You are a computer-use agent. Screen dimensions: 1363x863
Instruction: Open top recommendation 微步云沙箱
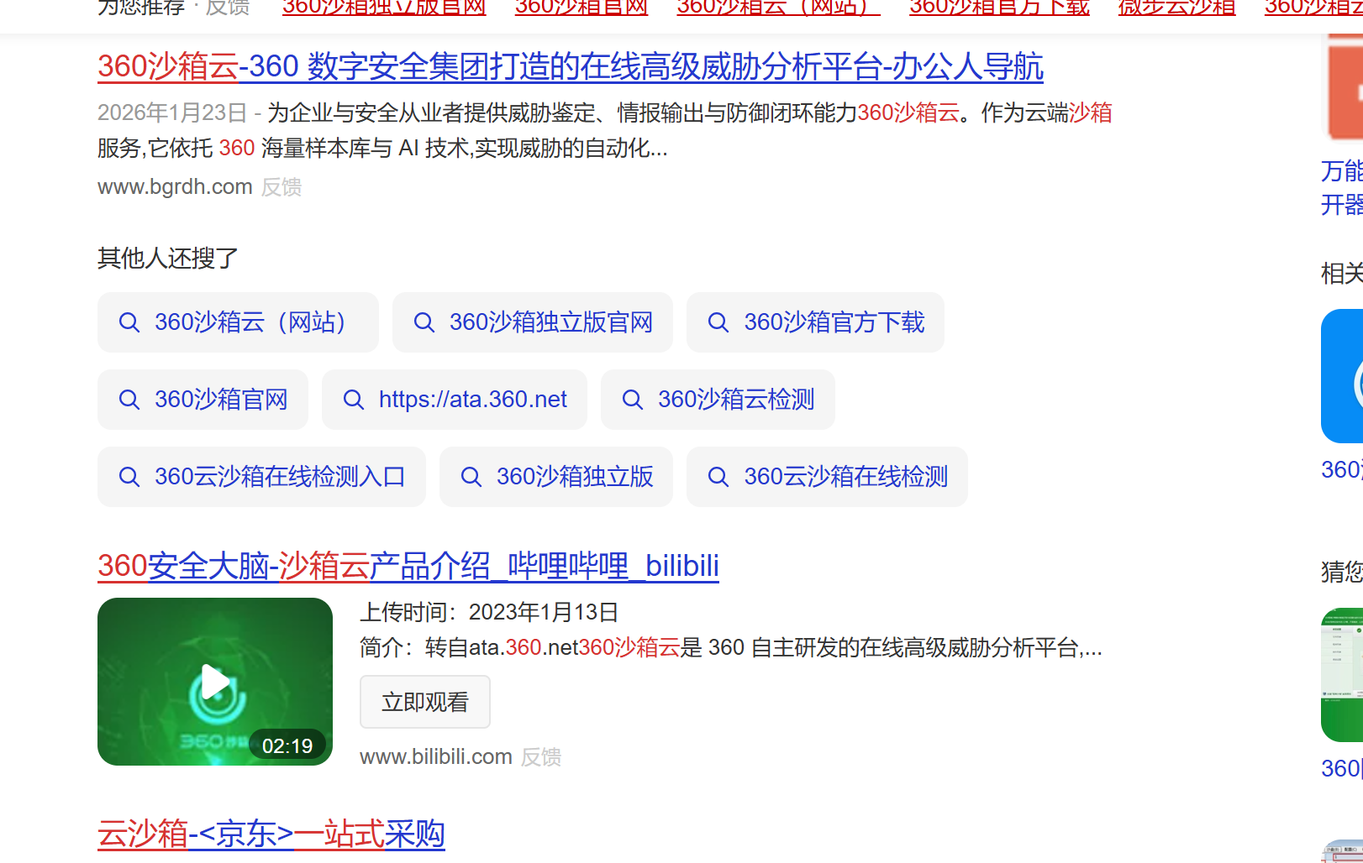tap(1176, 8)
